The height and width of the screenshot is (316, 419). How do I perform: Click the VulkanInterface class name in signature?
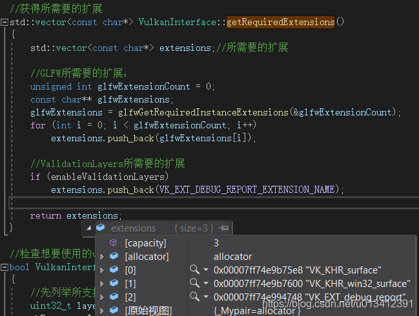click(178, 22)
